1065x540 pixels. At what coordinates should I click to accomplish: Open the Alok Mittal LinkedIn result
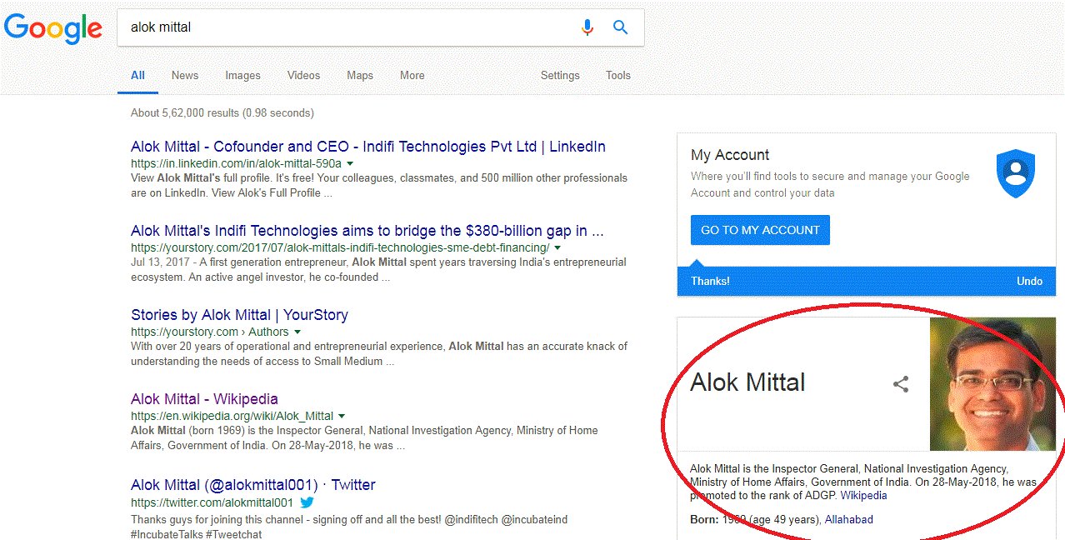[368, 147]
